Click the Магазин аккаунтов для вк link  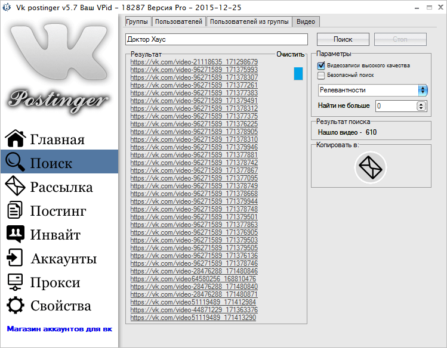coord(60,329)
